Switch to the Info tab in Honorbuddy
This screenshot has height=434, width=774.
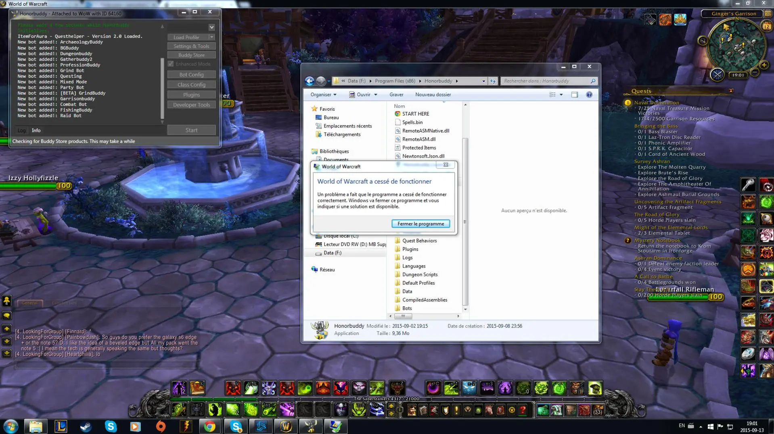[36, 131]
